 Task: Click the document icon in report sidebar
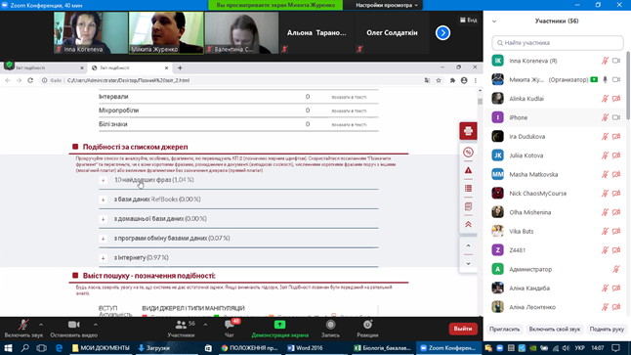[x=468, y=206]
